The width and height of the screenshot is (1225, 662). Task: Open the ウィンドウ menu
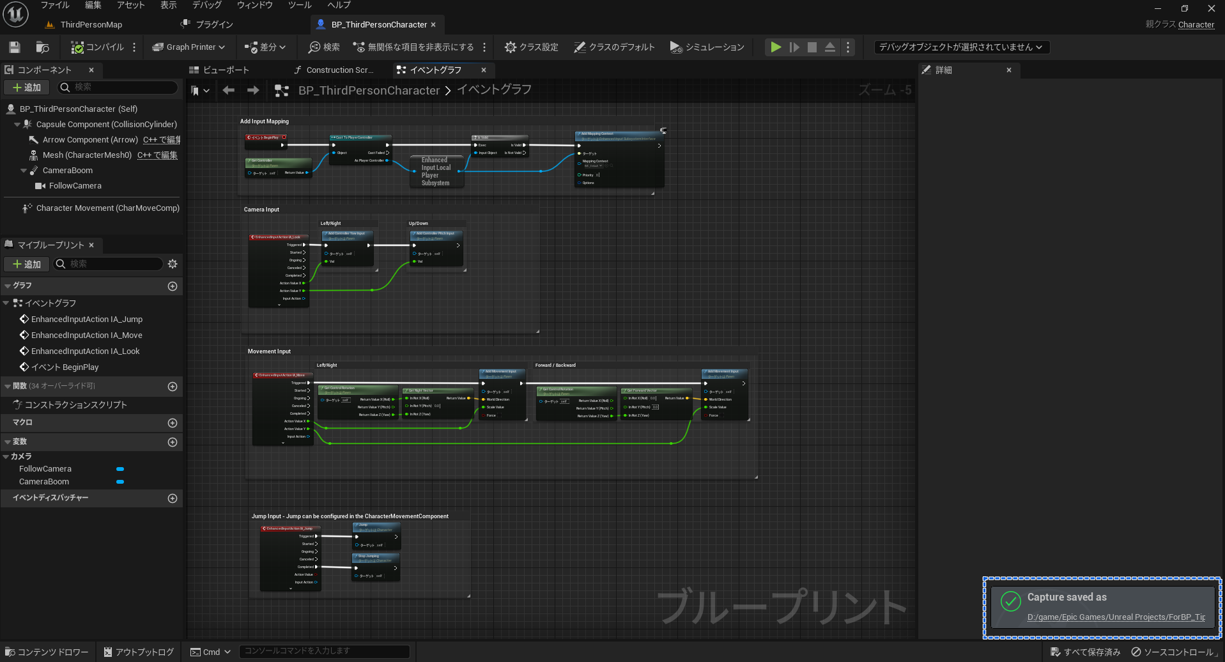(x=254, y=5)
